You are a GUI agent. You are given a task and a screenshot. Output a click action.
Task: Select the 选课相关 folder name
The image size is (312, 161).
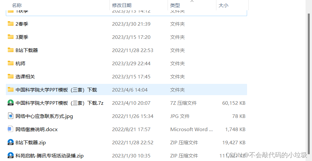pyautogui.click(x=25, y=76)
